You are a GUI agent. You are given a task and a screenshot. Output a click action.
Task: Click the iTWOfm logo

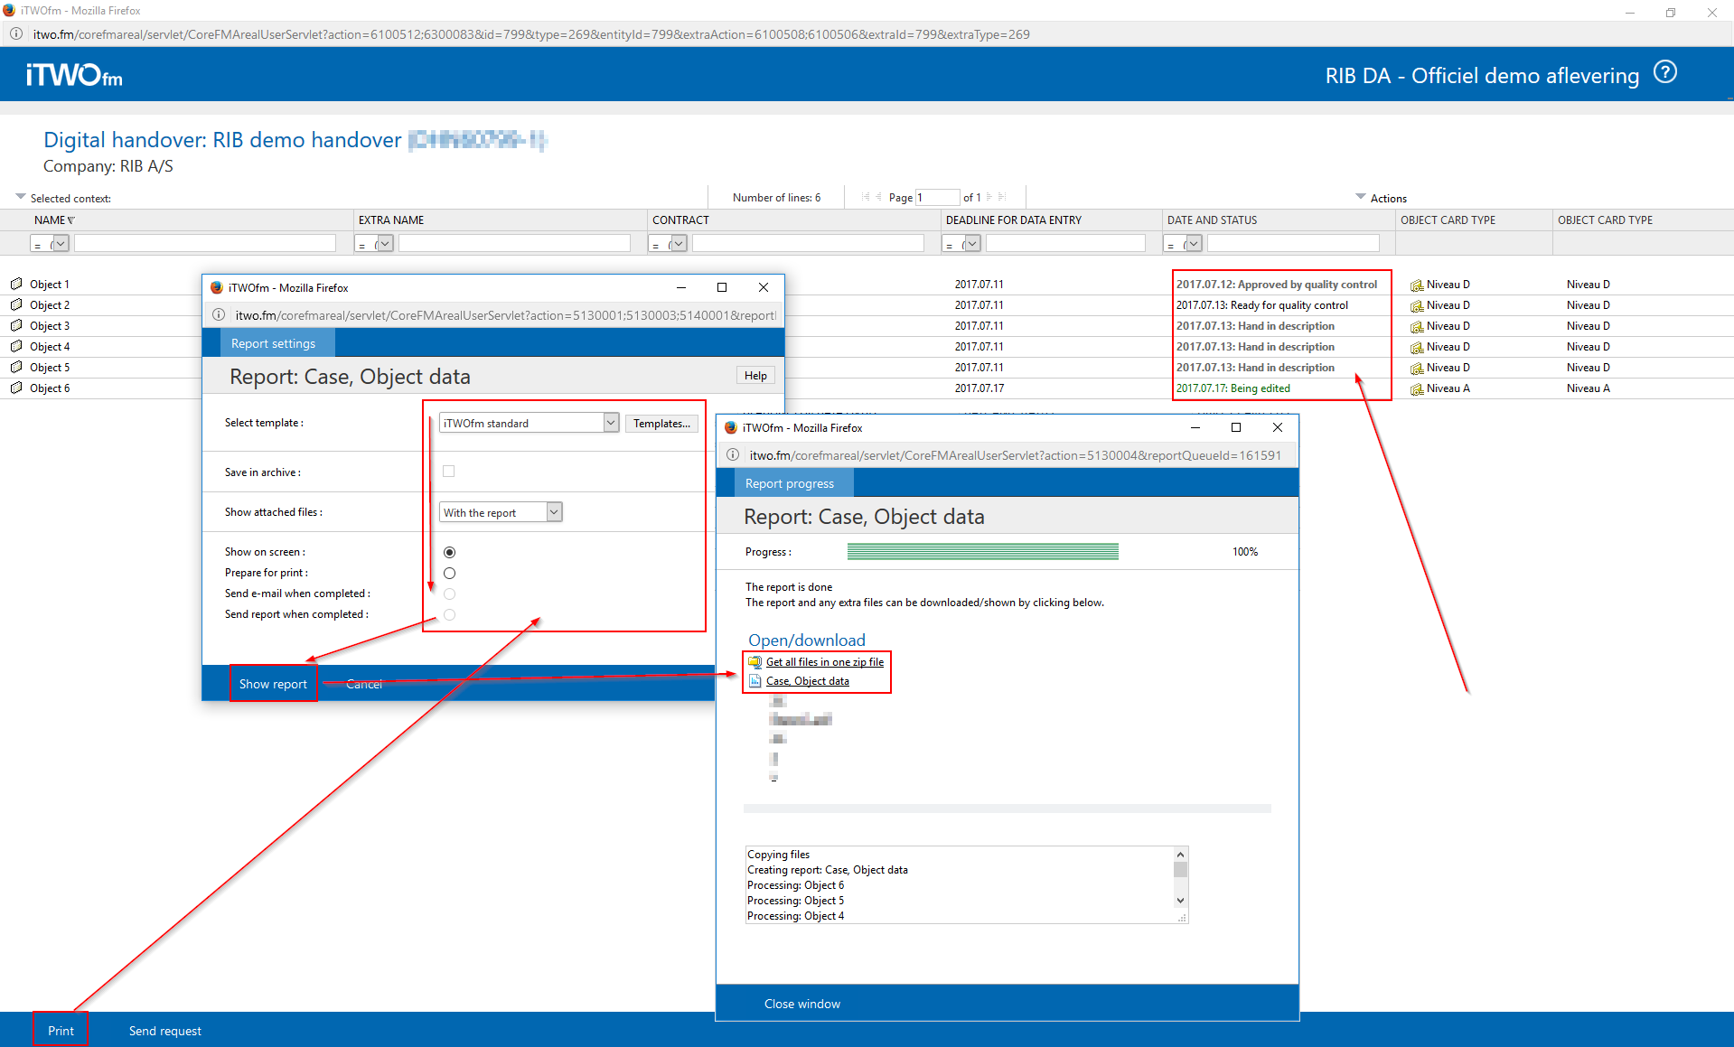pos(74,75)
